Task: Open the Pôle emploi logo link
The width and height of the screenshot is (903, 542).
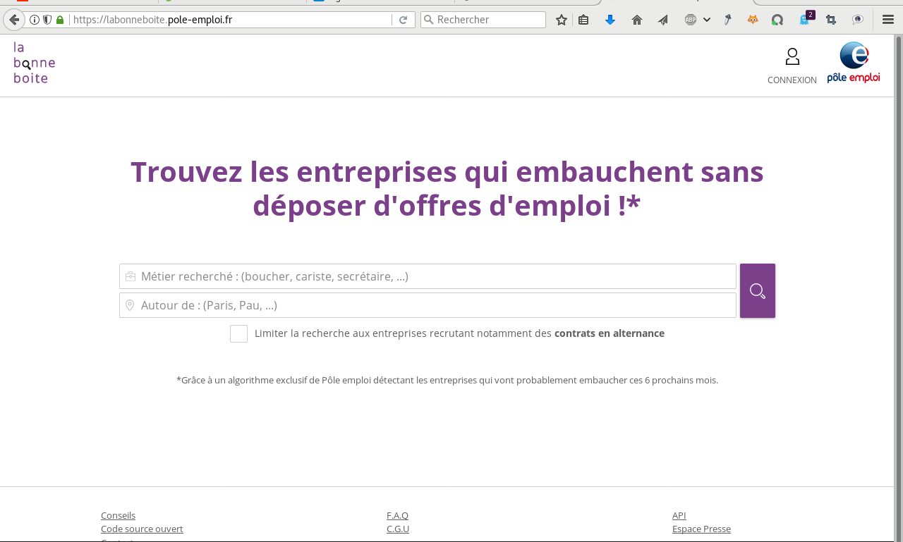Action: click(x=853, y=63)
